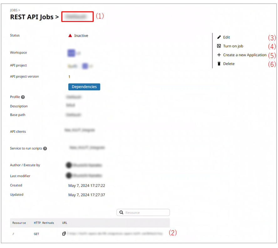Turn on the job
The image size is (278, 248).
(233, 46)
